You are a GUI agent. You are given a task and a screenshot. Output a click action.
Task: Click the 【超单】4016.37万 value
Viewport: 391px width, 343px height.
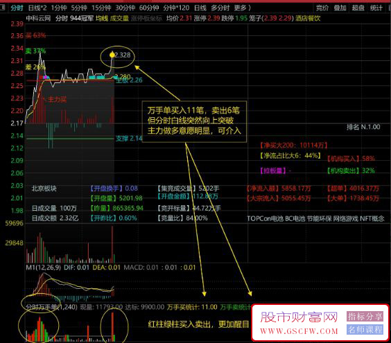click(x=353, y=188)
